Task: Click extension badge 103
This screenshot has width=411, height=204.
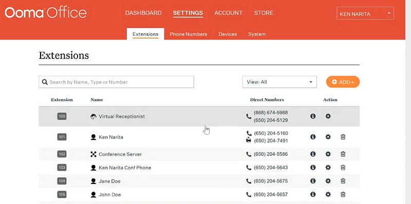Action: [62, 168]
